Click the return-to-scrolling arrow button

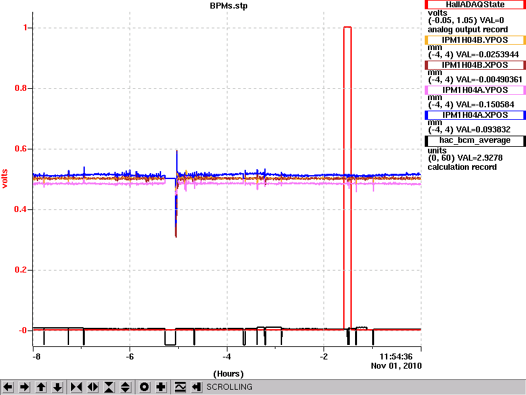click(x=196, y=387)
